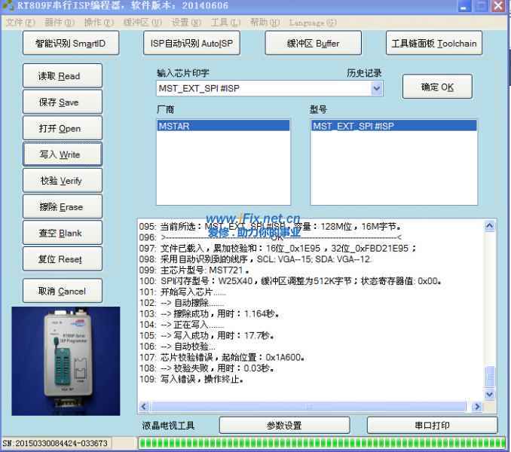The image size is (511, 452).
Task: Expand the chip marking history dropdown
Action: point(377,89)
